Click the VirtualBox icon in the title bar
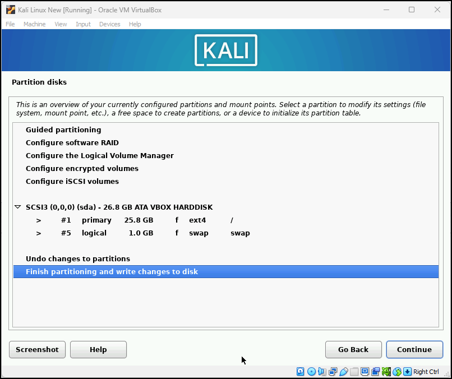The image size is (452, 379). point(11,10)
